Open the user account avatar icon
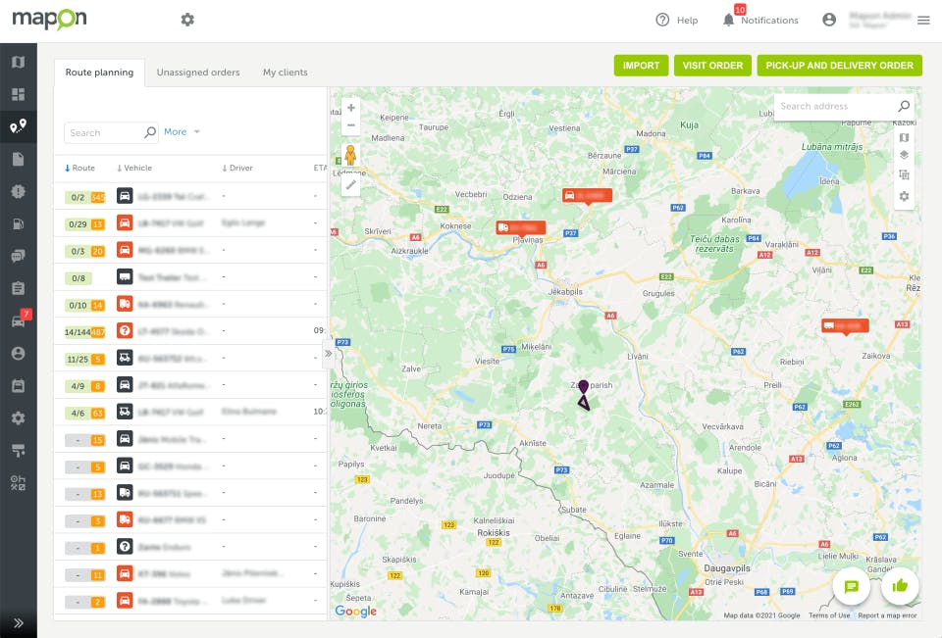 [x=829, y=20]
